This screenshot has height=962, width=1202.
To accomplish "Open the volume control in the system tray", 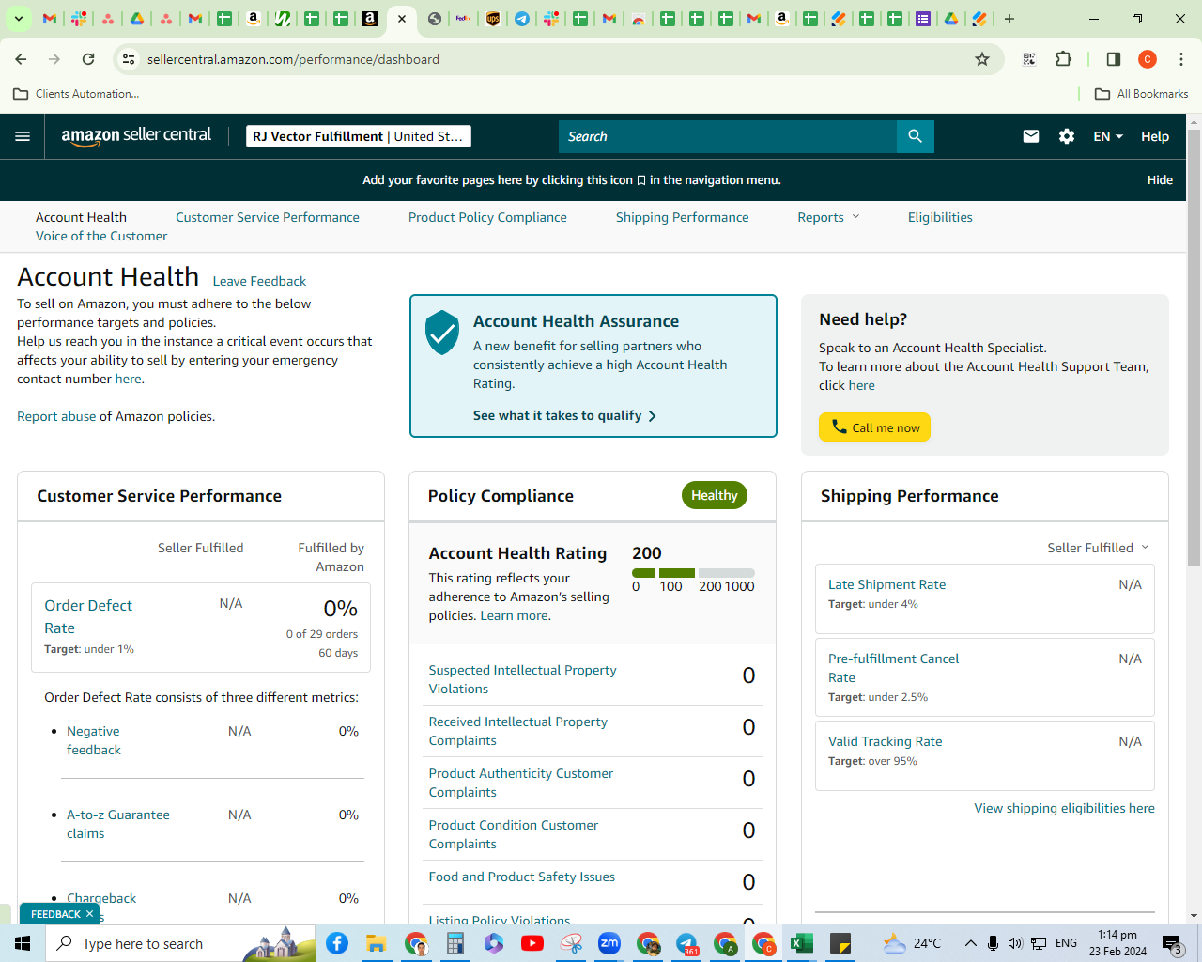I will coord(1015,943).
